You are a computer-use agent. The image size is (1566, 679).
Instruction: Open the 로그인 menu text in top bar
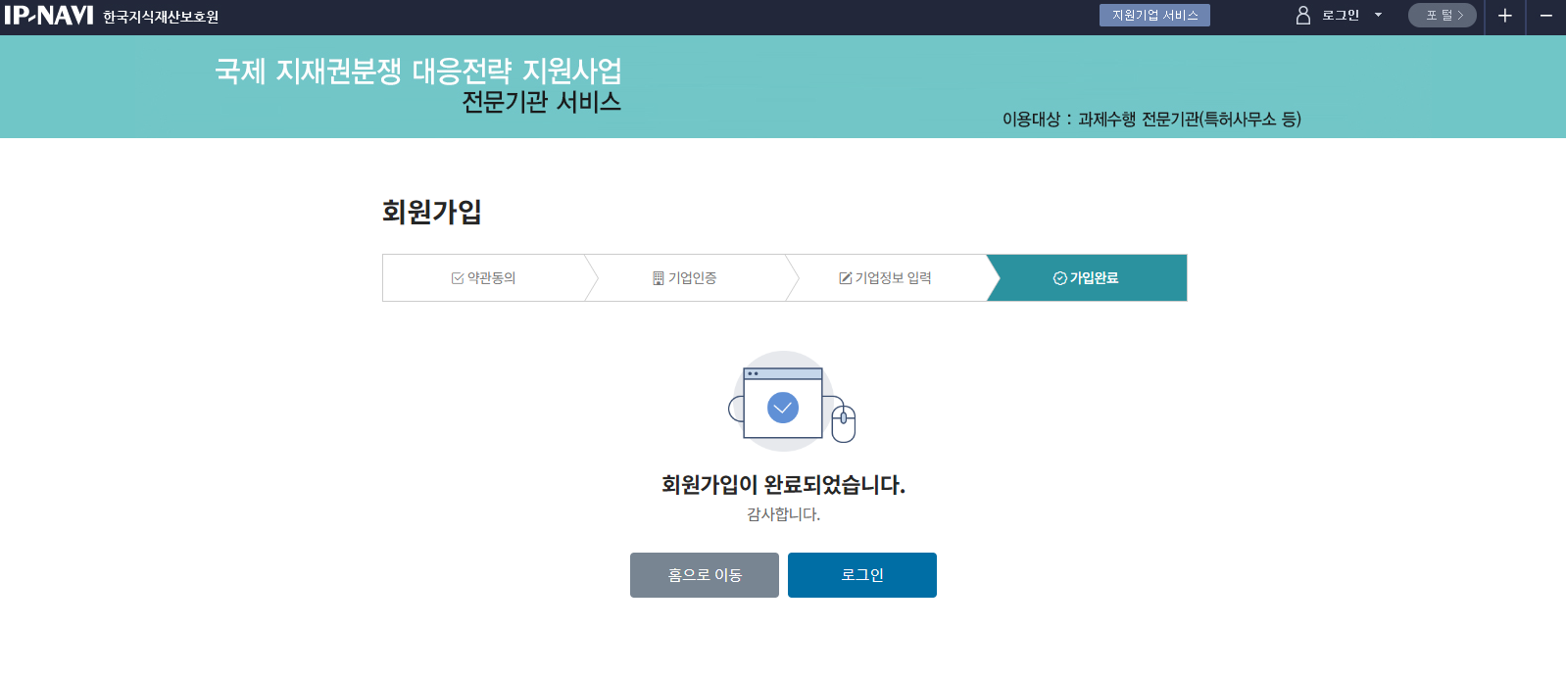click(1341, 16)
